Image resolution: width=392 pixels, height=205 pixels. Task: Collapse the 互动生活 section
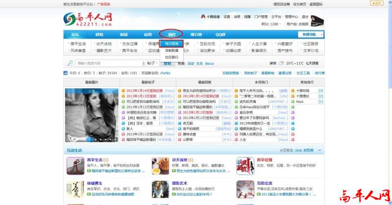(320, 150)
